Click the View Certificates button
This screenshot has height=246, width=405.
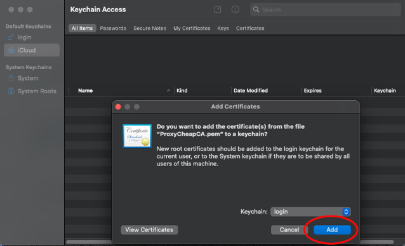coord(149,230)
